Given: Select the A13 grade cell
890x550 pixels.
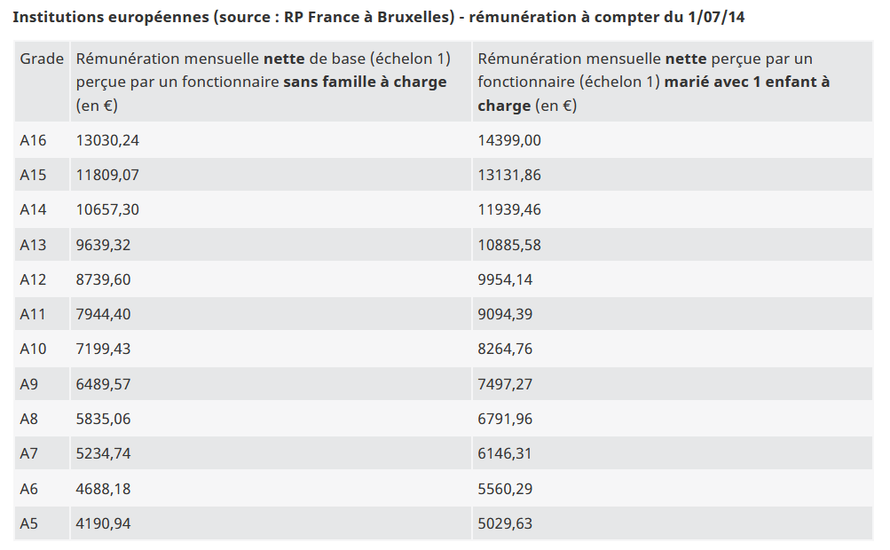Looking at the screenshot, I should (x=34, y=245).
